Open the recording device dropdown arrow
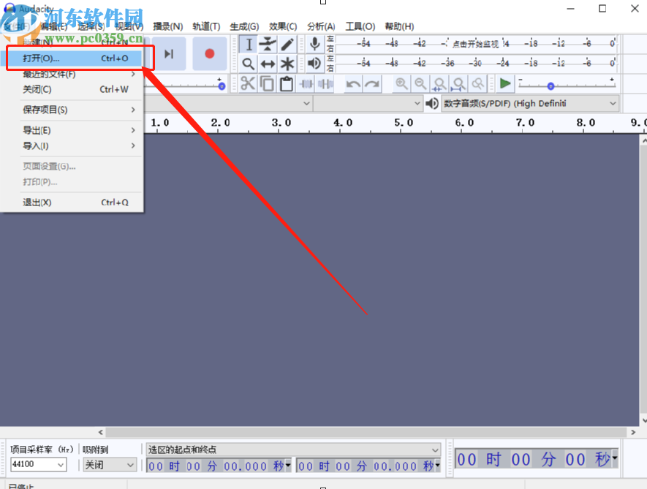The width and height of the screenshot is (647, 489). [x=306, y=103]
